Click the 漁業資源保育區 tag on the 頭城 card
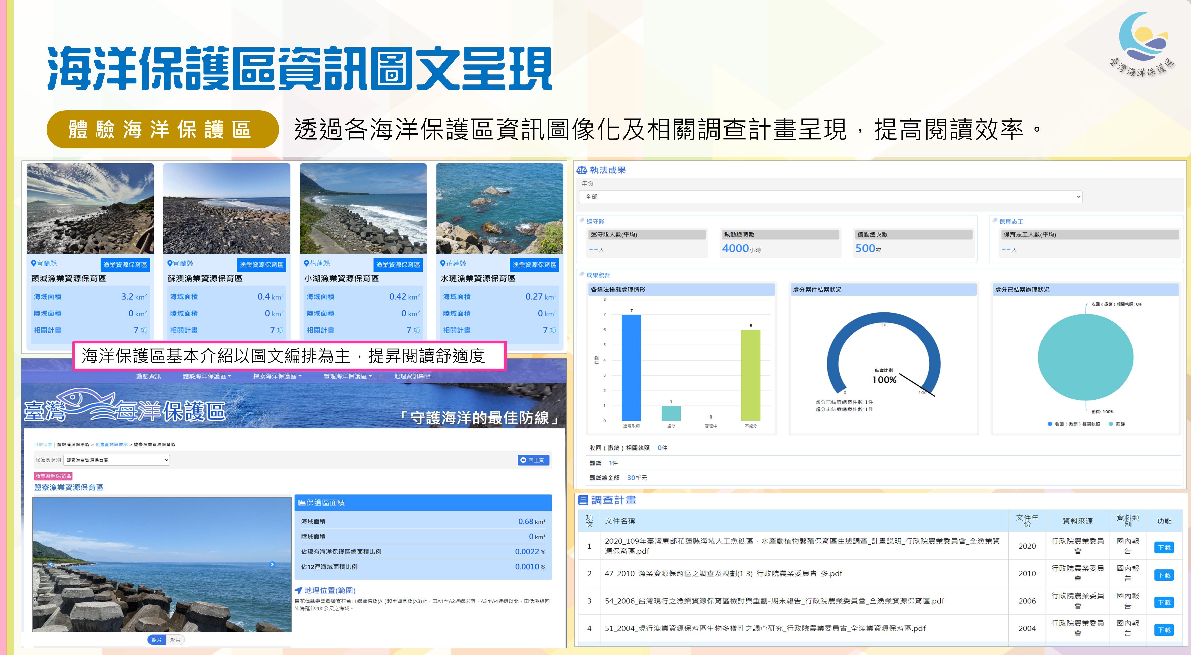Viewport: 1191px width, 655px height. pyautogui.click(x=125, y=265)
